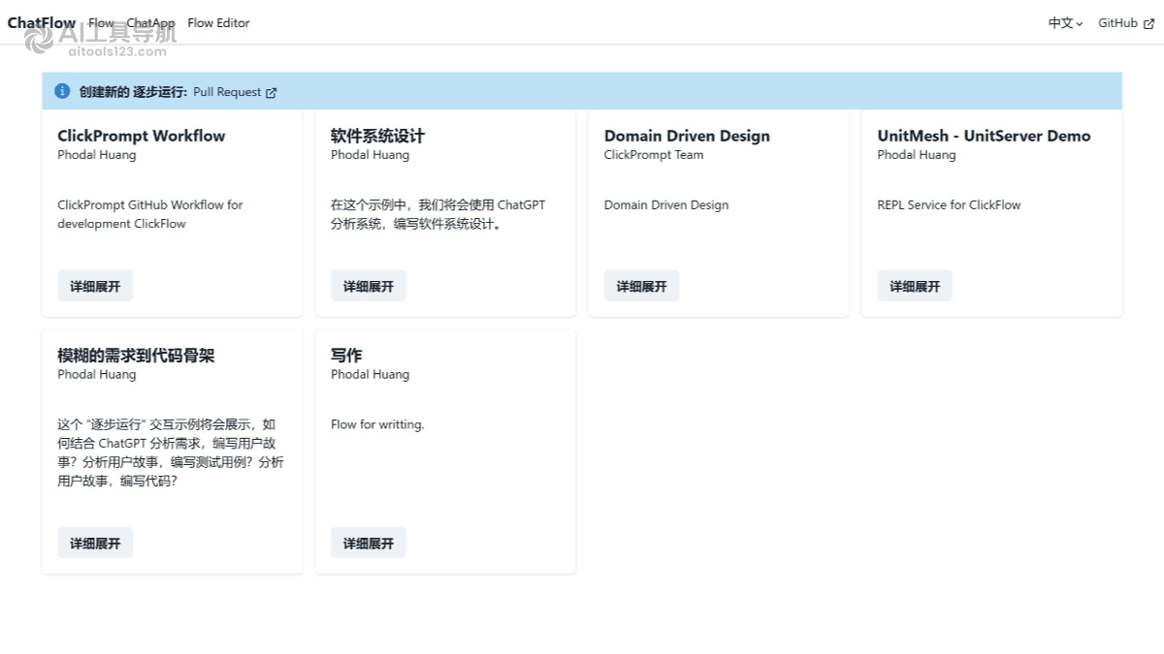Open the Flow Editor menu item
The width and height of the screenshot is (1164, 654).
[x=218, y=23]
